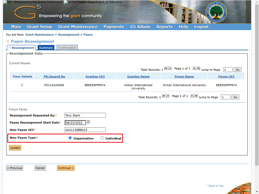
Task: Open the Main menu
Action: pos(16,27)
